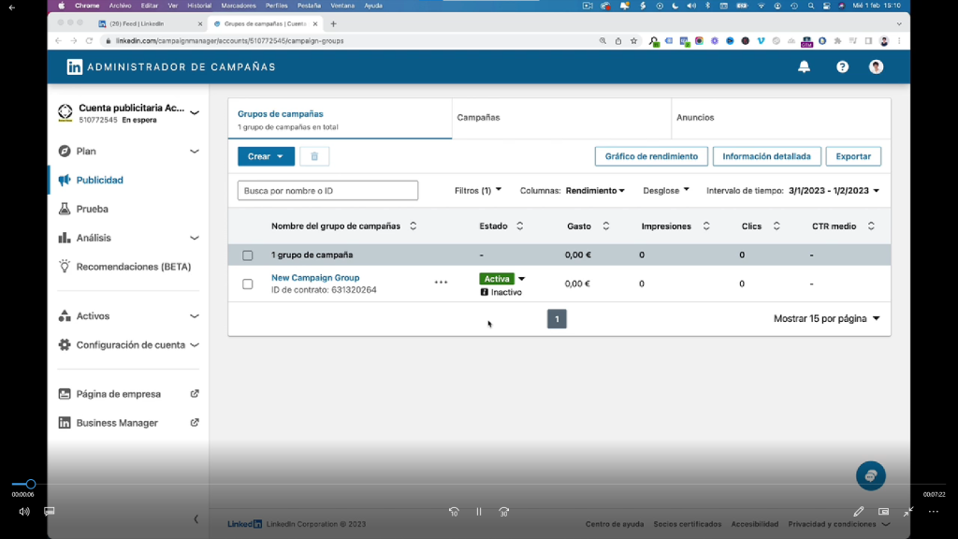Close the Feed | LinkedIn tab
958x539 pixels.
(x=200, y=23)
